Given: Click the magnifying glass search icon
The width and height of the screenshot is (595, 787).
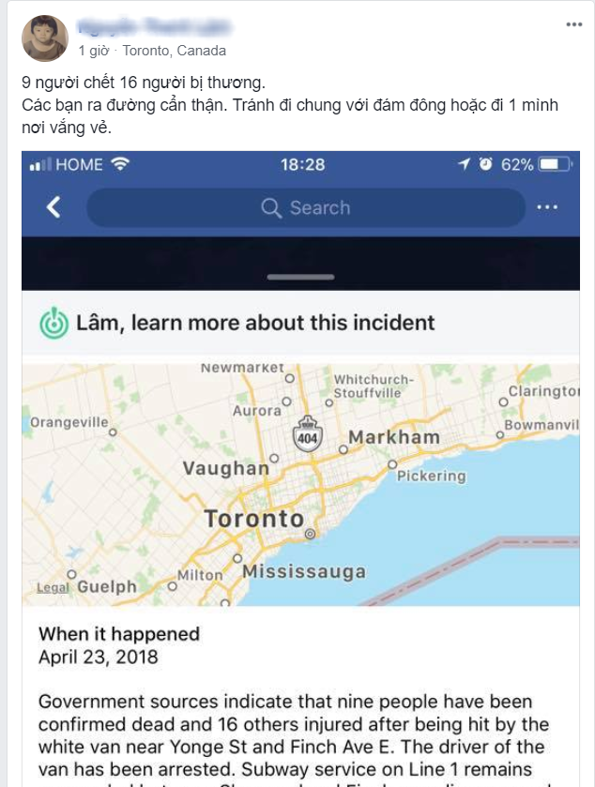Looking at the screenshot, I should pyautogui.click(x=271, y=208).
